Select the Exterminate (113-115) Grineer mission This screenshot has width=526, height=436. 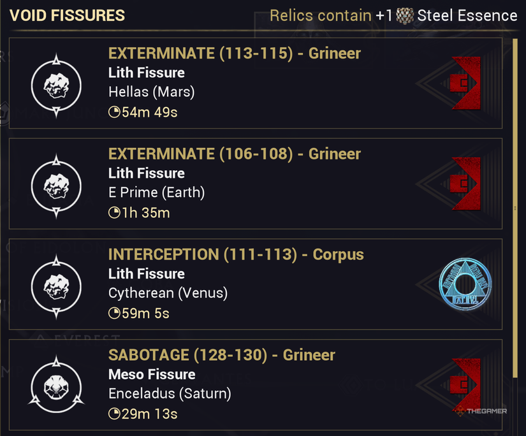(x=234, y=54)
